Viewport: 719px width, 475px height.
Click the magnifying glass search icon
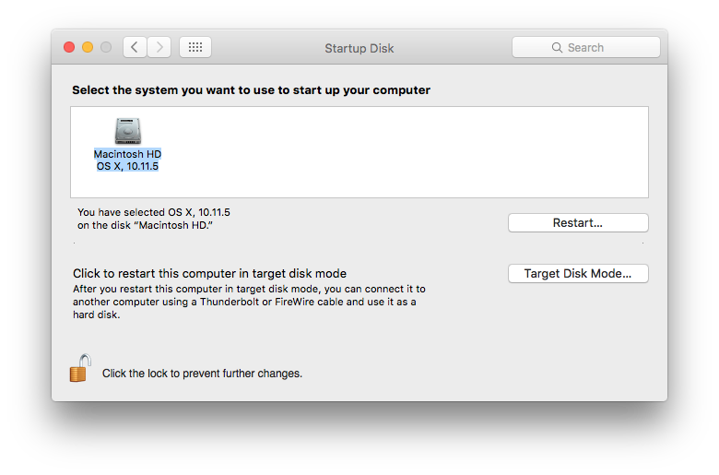click(x=557, y=48)
